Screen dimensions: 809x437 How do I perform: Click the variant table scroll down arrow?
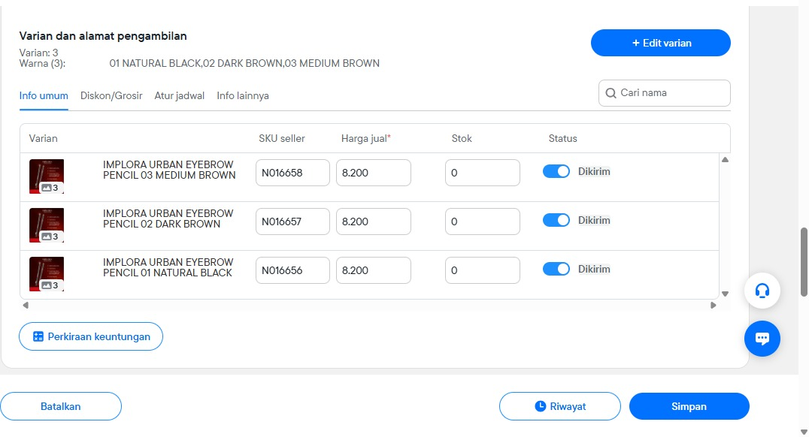coord(725,294)
